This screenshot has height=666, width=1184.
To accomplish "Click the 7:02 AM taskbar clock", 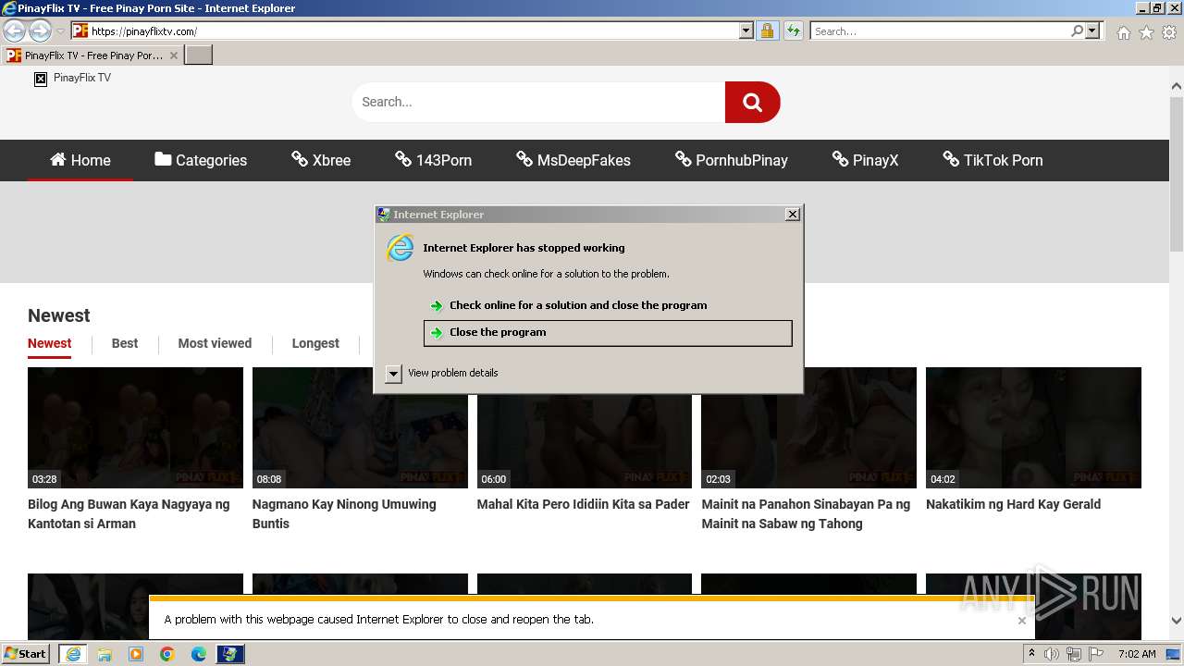I will (x=1136, y=654).
